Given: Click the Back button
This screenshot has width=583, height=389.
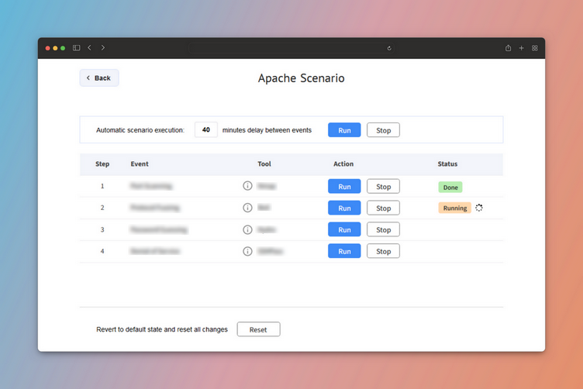Looking at the screenshot, I should 99,78.
